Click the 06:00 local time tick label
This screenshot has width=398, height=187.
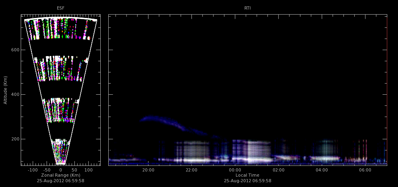[365, 170]
